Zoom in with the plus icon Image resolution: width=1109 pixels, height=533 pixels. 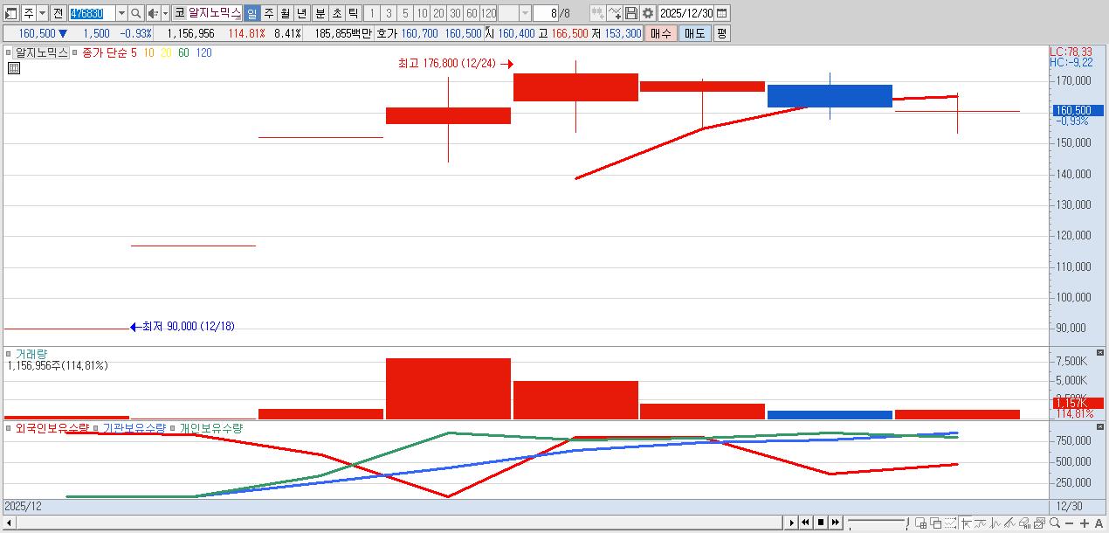1084,523
